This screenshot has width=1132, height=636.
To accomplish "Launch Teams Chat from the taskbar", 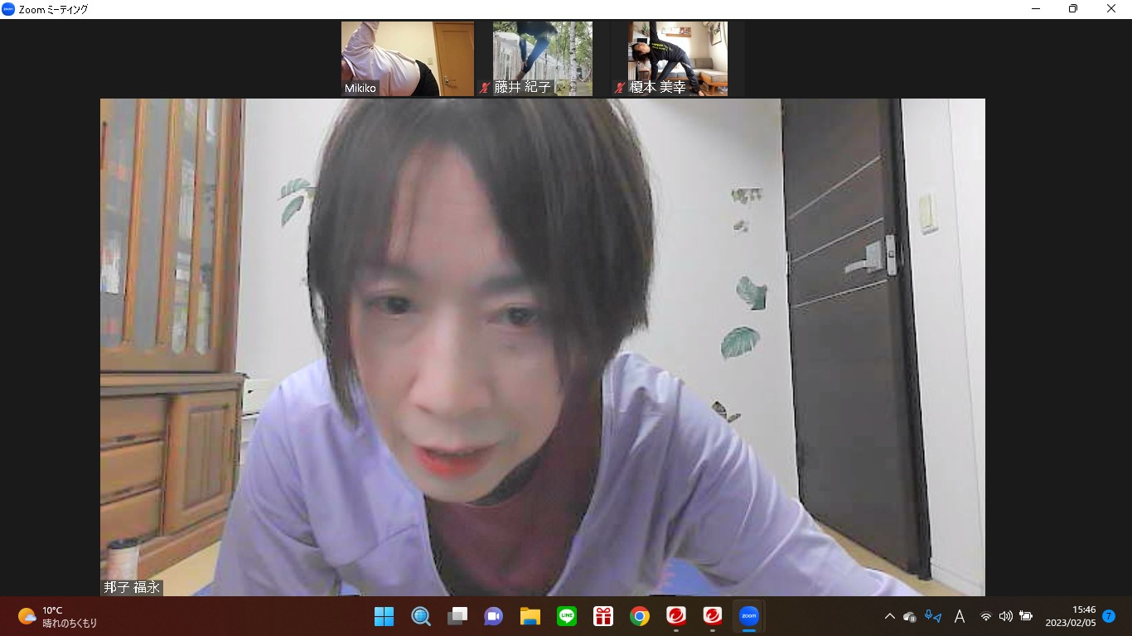I will pyautogui.click(x=494, y=616).
